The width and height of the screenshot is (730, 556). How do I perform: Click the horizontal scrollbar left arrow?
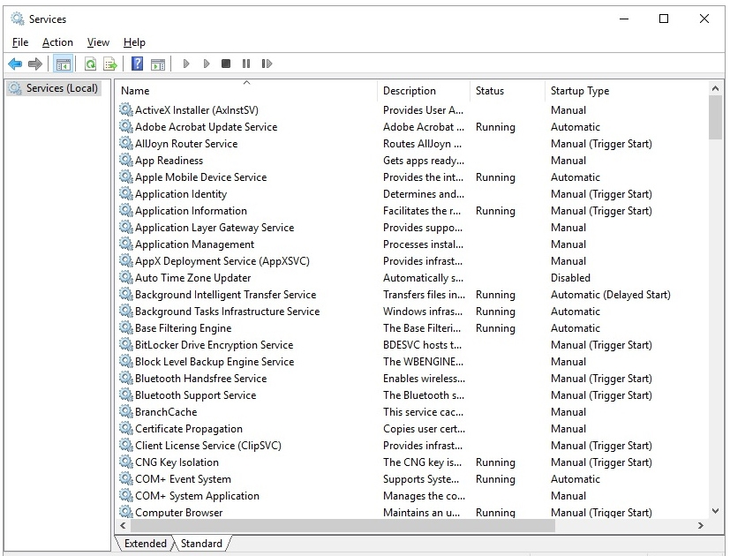(123, 525)
